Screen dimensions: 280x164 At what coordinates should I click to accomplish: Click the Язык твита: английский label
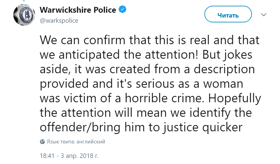coord(76,142)
